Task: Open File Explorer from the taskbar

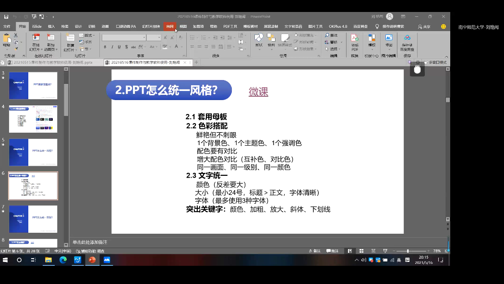Action: tap(48, 260)
